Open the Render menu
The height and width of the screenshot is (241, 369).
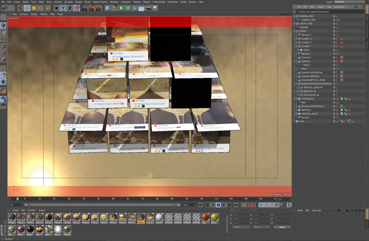pyautogui.click(x=78, y=2)
